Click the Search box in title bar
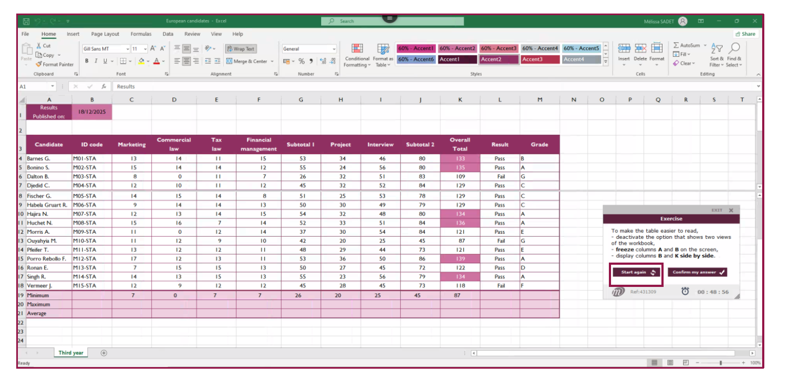The image size is (799, 386). click(x=393, y=21)
